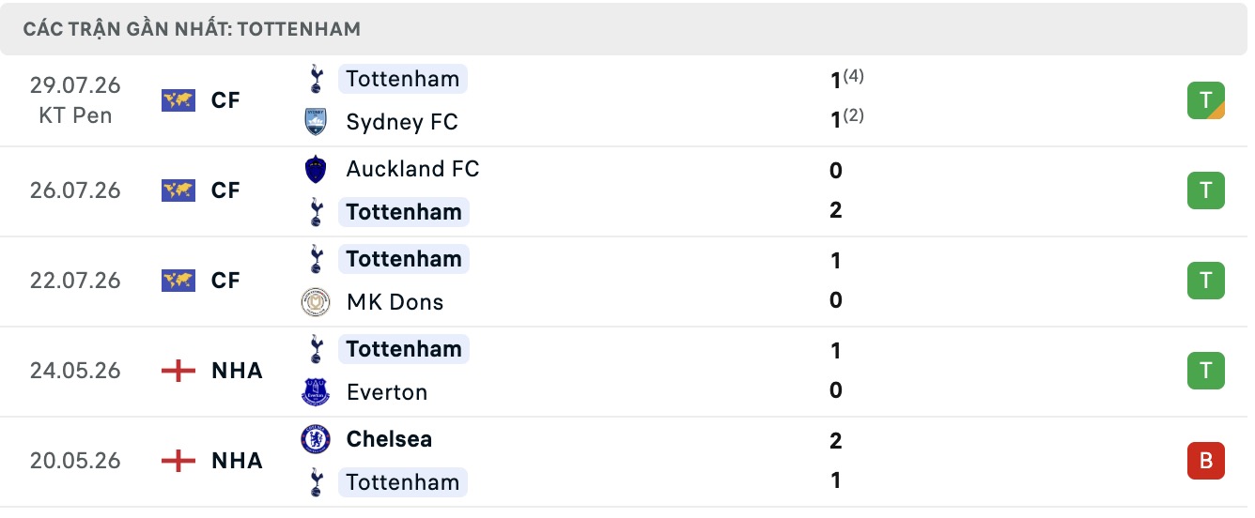Click the MK Dons club crest

pos(316,302)
